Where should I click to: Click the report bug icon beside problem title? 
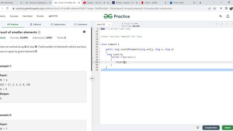(x=84, y=32)
